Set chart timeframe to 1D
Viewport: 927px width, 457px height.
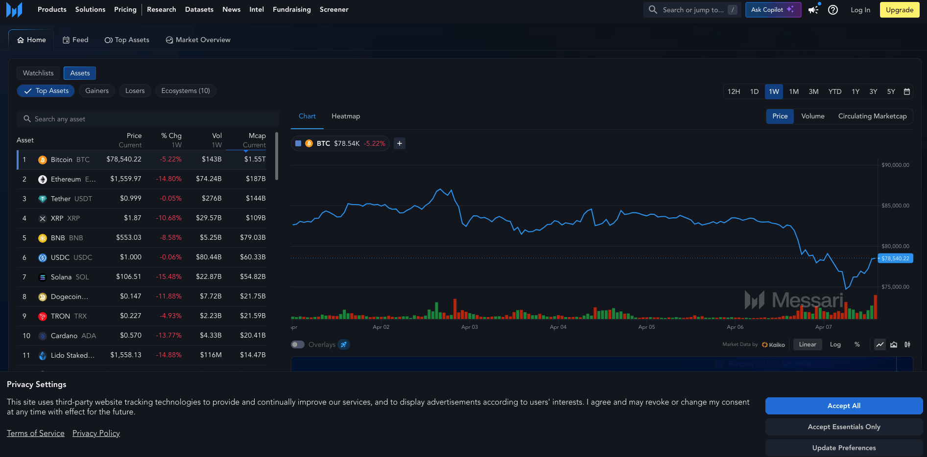[754, 91]
